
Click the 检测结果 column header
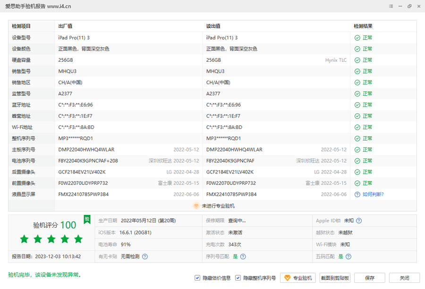point(363,26)
